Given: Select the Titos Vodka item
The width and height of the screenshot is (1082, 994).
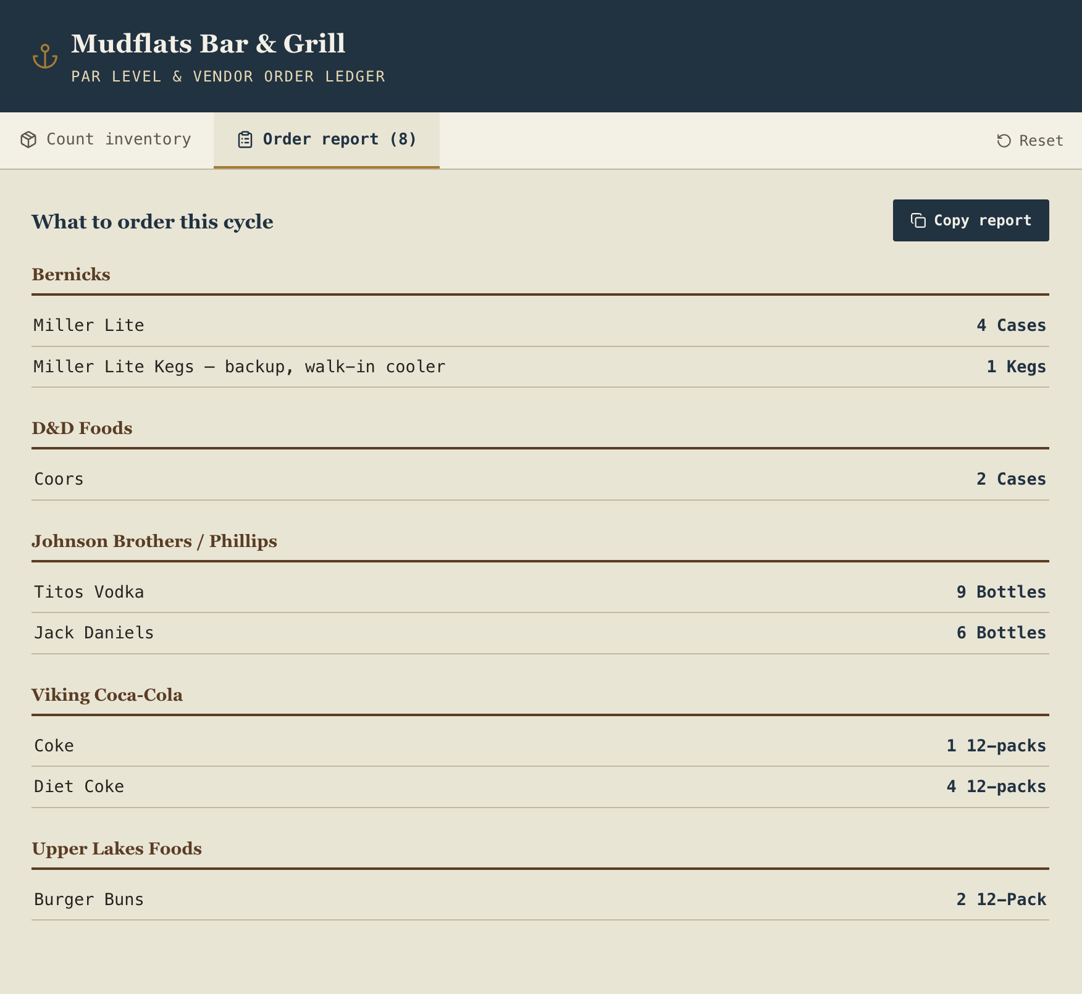Looking at the screenshot, I should coord(89,592).
